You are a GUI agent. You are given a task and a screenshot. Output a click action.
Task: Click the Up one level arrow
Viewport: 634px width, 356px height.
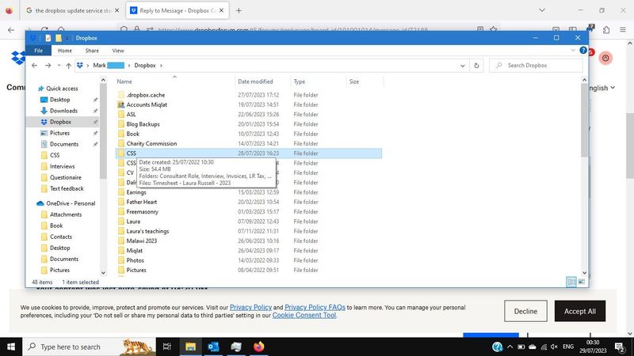pyautogui.click(x=68, y=65)
